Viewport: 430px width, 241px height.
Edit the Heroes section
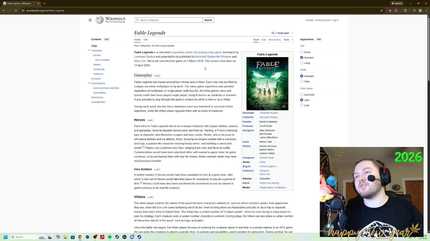point(150,120)
